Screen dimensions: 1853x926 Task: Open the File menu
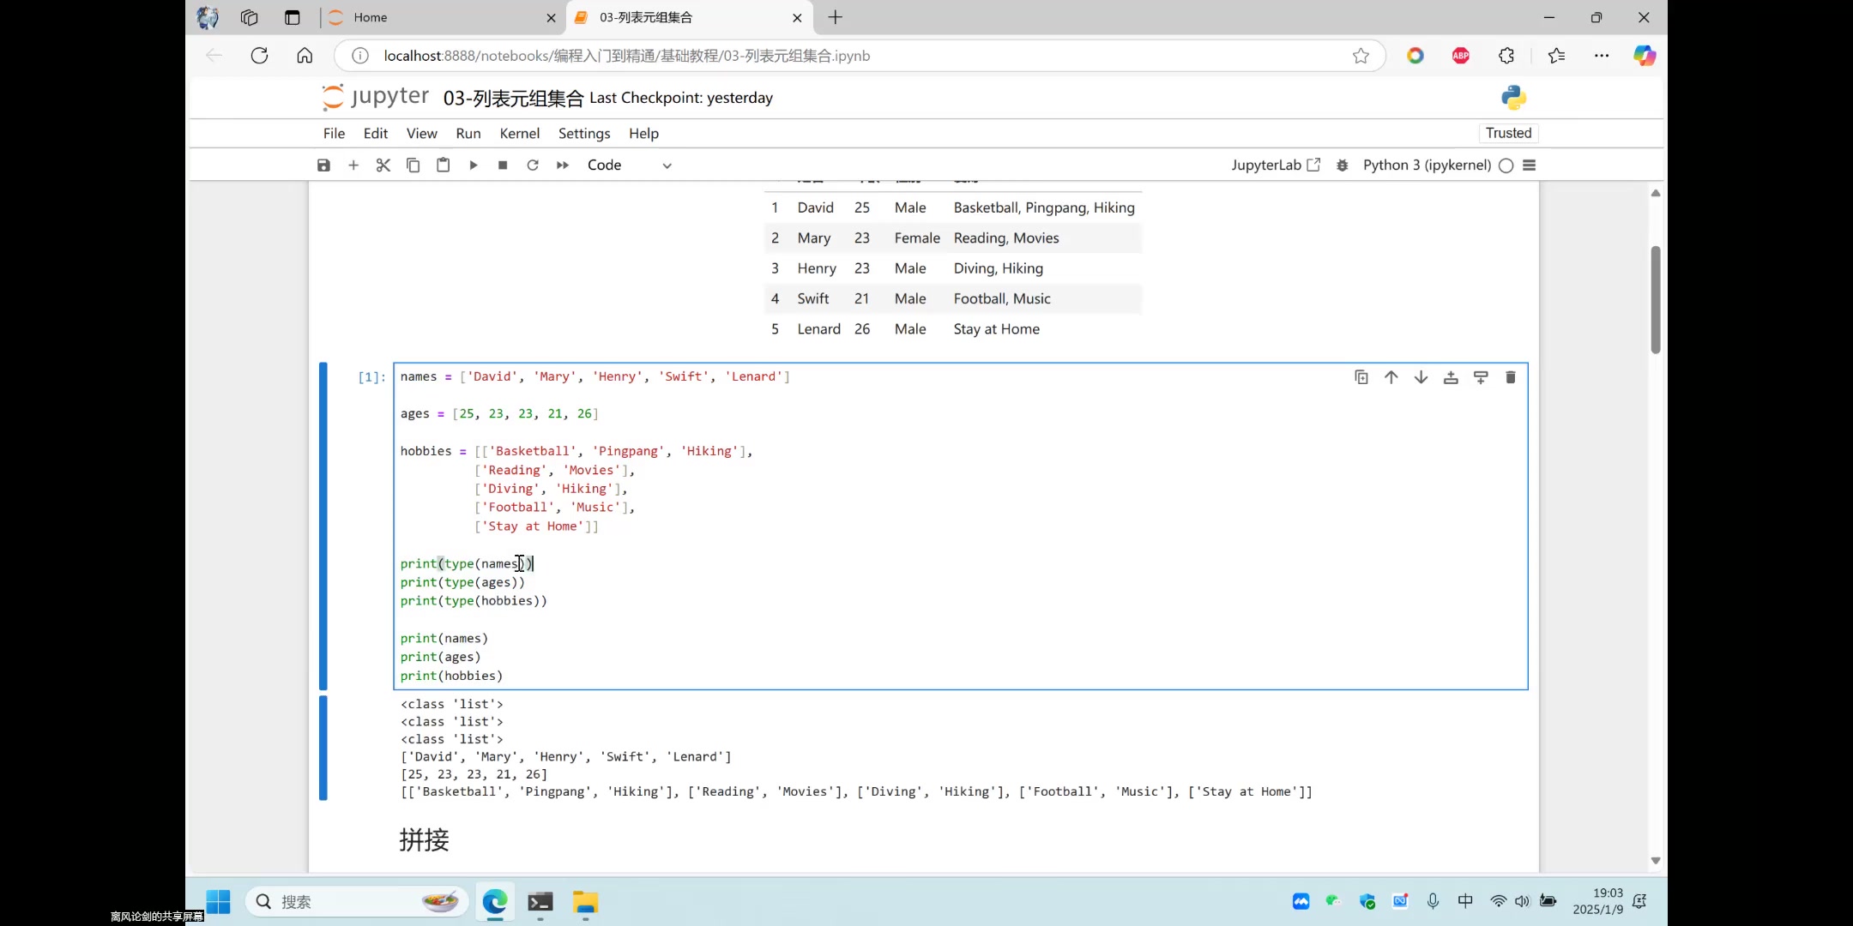tap(334, 134)
